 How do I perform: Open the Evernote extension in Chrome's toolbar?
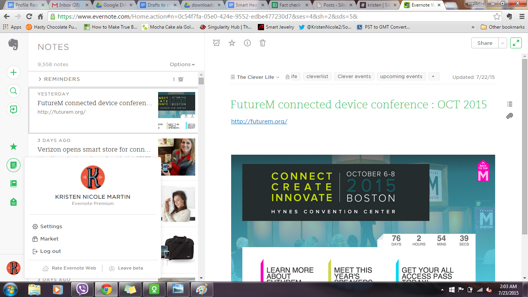click(509, 17)
